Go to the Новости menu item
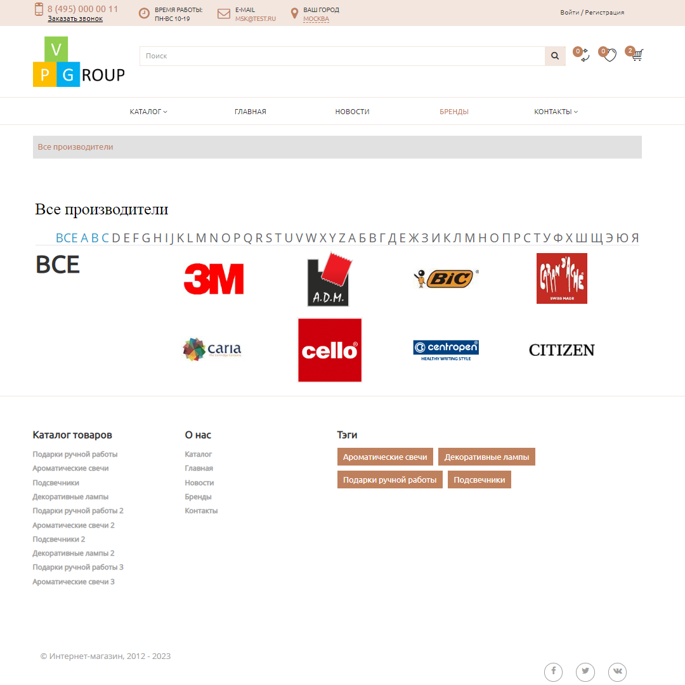This screenshot has width=685, height=685. (352, 112)
